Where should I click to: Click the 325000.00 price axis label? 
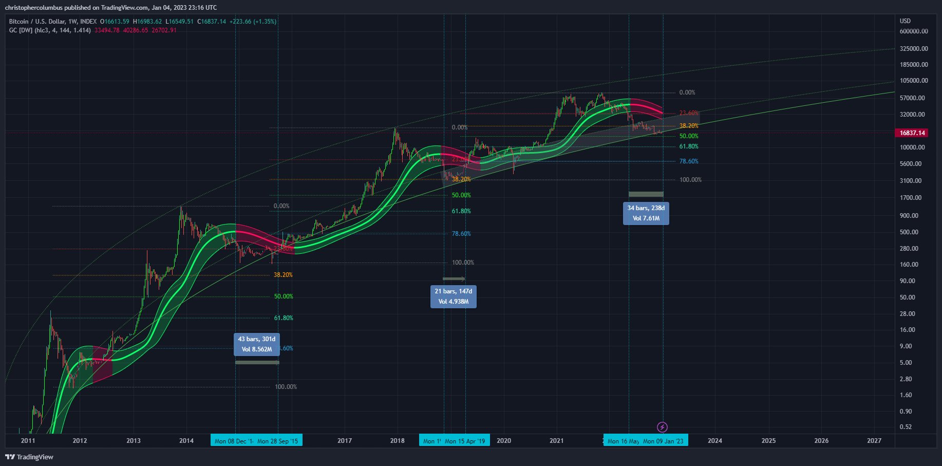[x=914, y=49]
